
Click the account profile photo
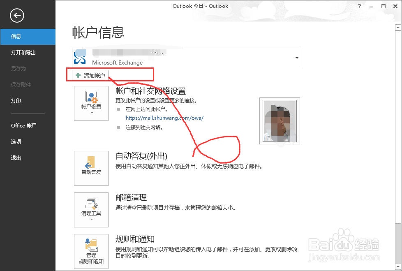[x=280, y=121]
